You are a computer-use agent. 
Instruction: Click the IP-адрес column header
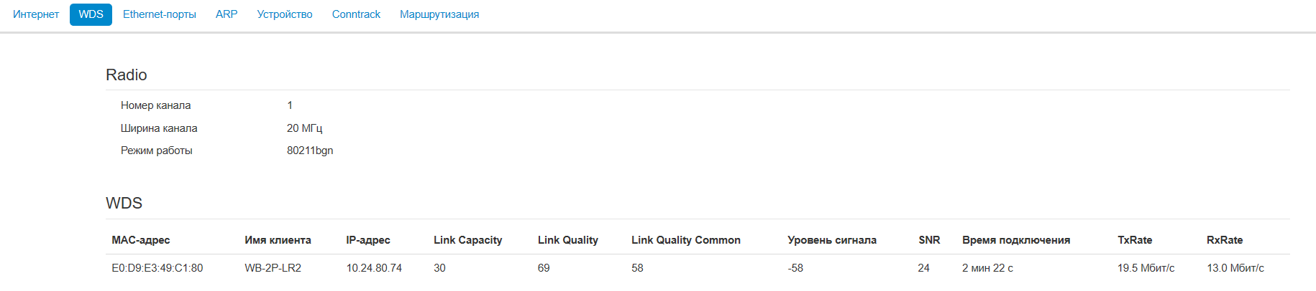click(368, 240)
